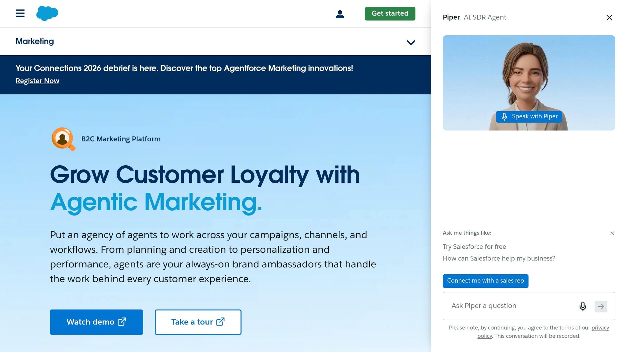Click the send arrow icon in chat
This screenshot has width=627, height=352.
(x=601, y=306)
